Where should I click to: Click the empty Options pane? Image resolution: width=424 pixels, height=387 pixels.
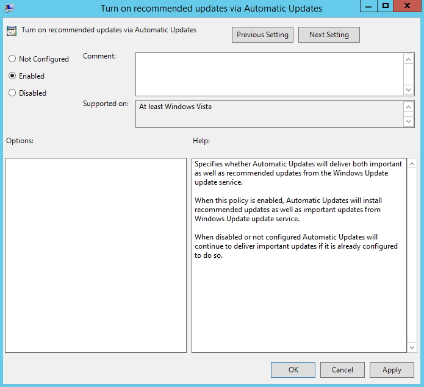[x=96, y=255]
